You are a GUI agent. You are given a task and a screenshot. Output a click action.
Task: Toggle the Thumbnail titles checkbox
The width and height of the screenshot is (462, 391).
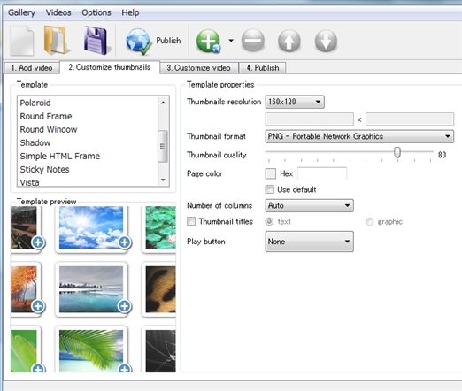click(x=191, y=221)
